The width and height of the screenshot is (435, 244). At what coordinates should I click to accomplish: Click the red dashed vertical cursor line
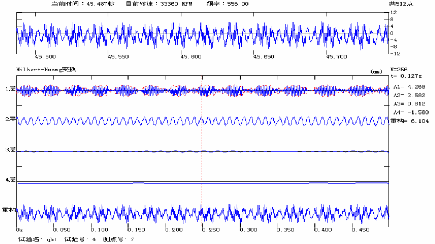[x=202, y=144]
